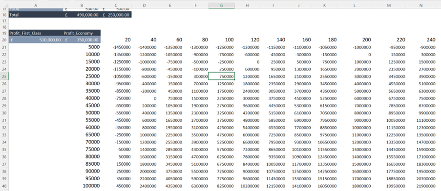Click the table heading value '200'

(x=355, y=40)
